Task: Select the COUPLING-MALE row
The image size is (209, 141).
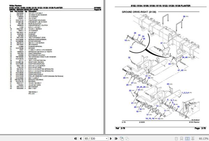Action: pyautogui.click(x=25, y=73)
